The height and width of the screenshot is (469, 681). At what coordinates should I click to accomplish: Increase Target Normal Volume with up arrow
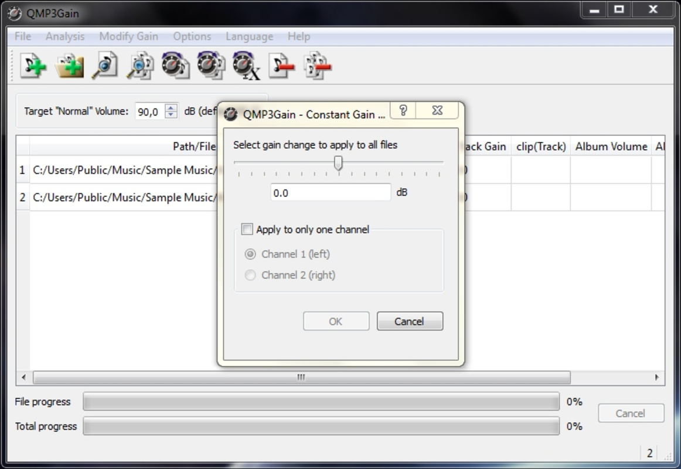tap(171, 108)
